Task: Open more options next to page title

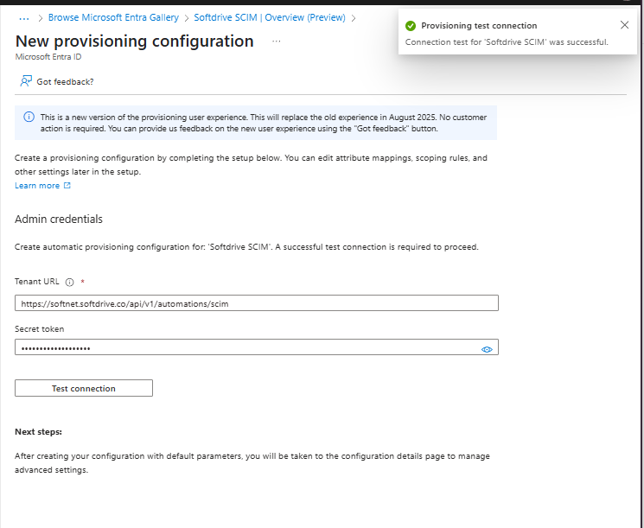Action: (x=277, y=41)
